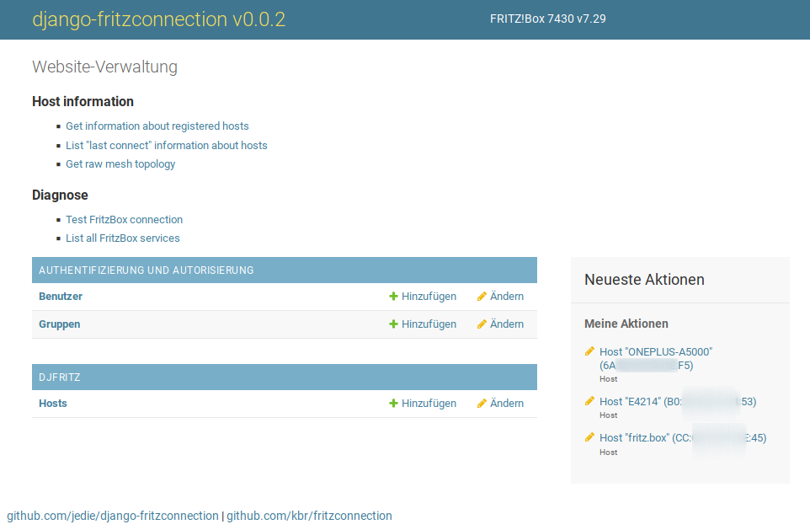Select Ändern for Gruppen

(x=507, y=324)
